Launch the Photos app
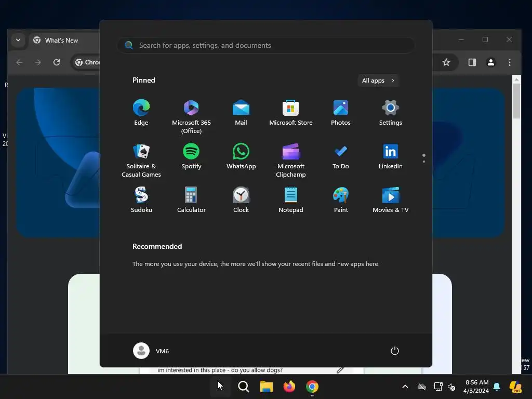The height and width of the screenshot is (399, 532). 341,113
